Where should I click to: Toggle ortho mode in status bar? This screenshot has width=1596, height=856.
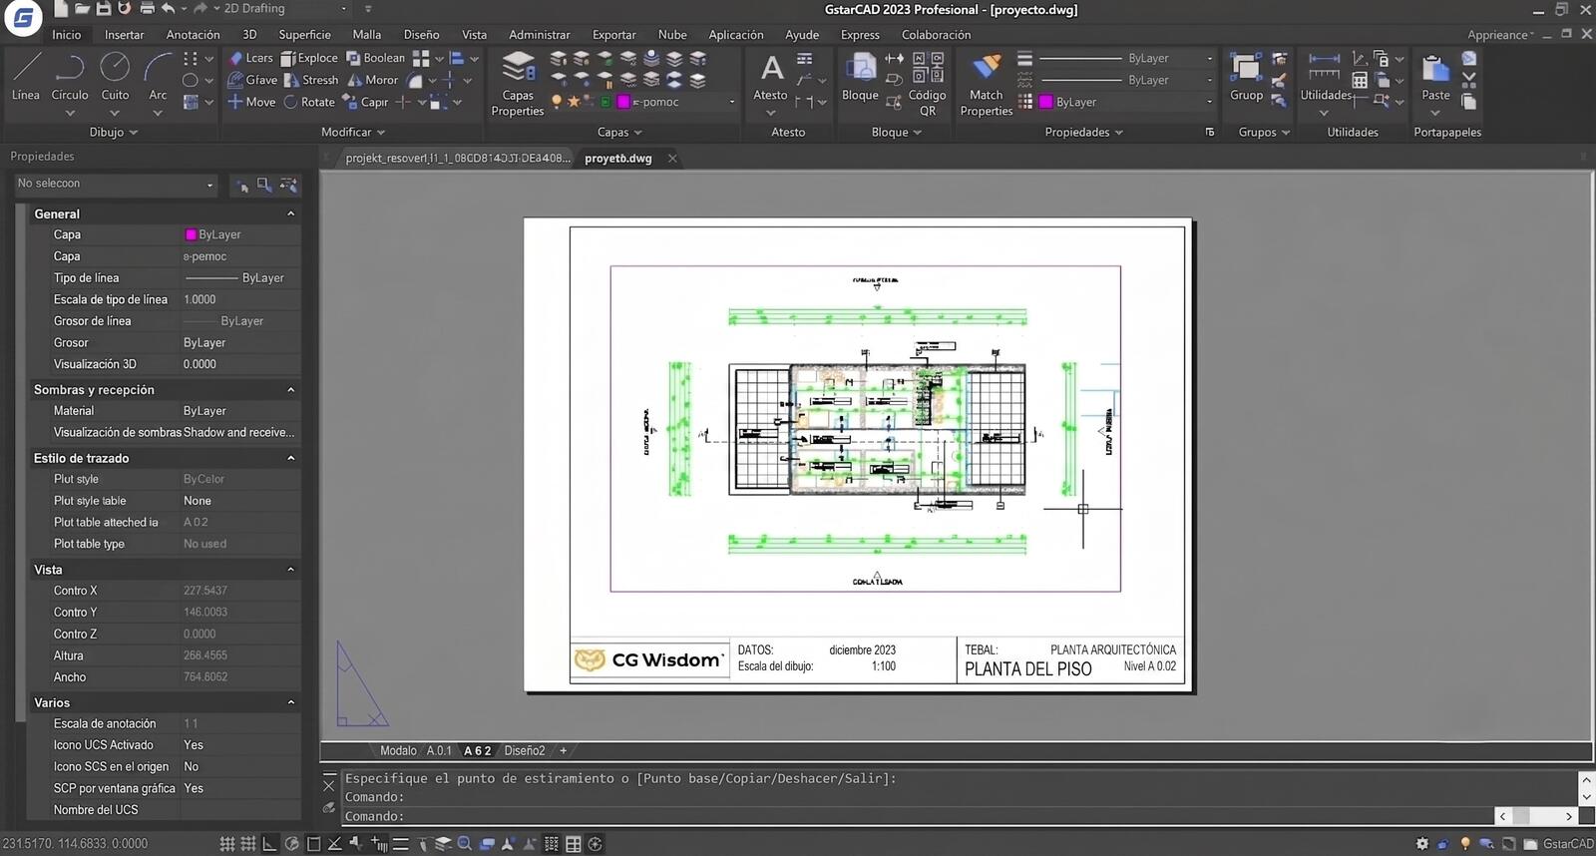click(270, 844)
